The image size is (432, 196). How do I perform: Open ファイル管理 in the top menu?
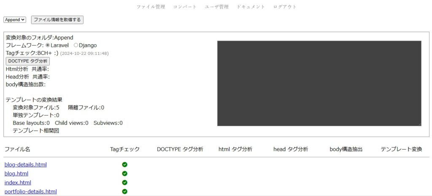pos(151,7)
